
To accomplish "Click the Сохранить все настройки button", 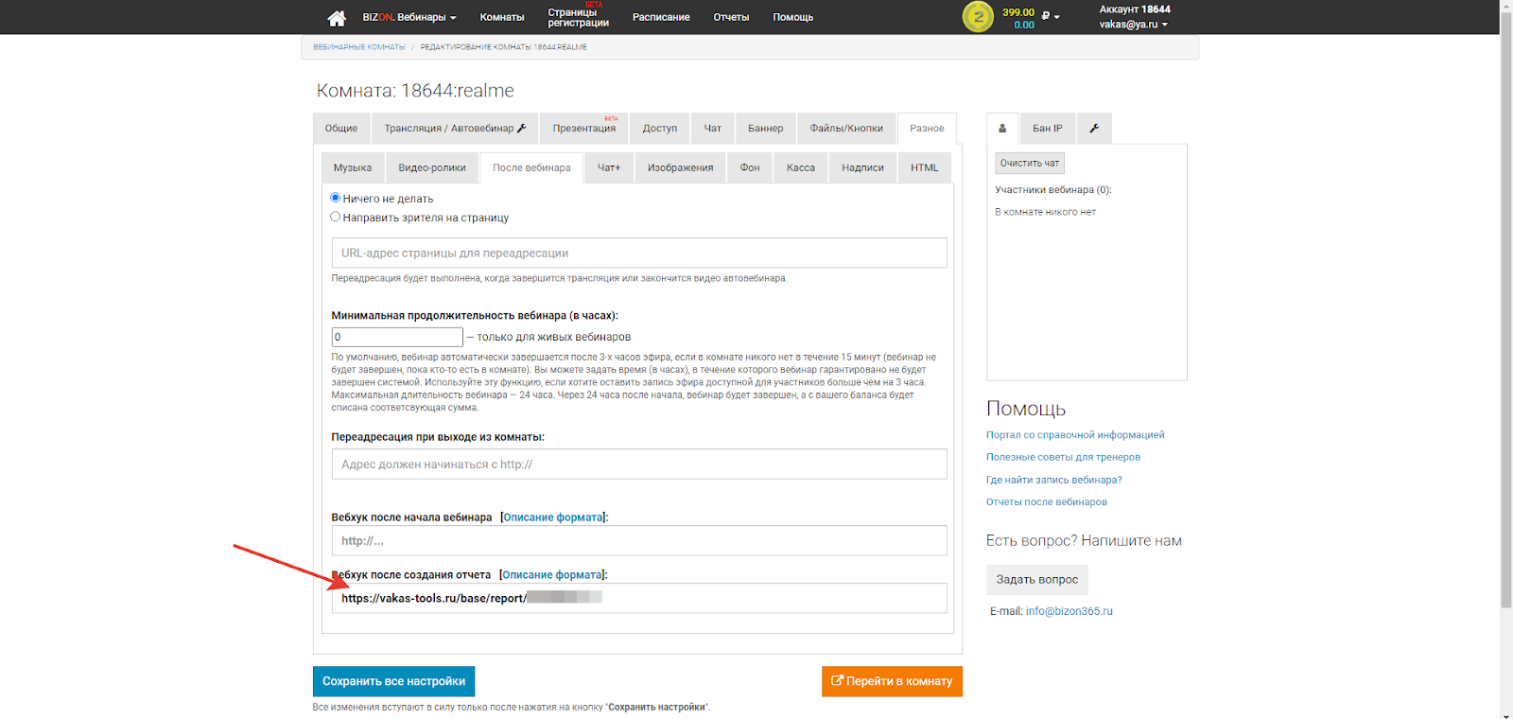I will [393, 681].
